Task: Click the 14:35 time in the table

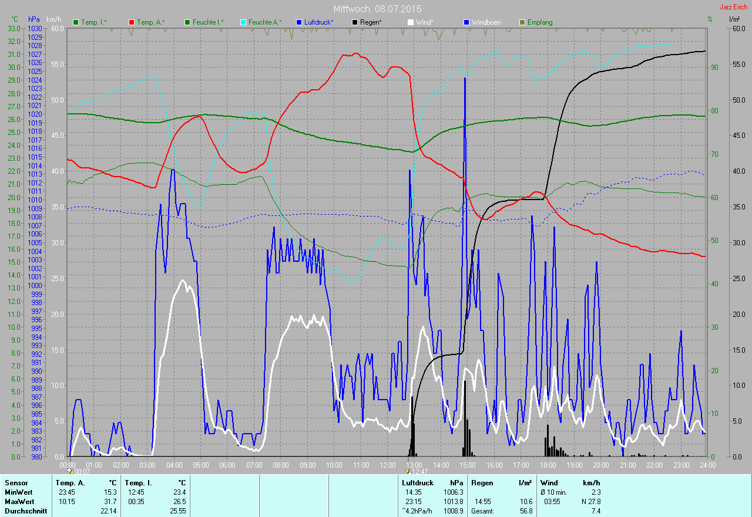Action: tap(414, 492)
